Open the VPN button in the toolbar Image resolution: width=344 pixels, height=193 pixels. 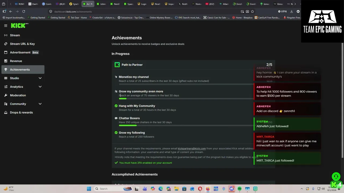[x=282, y=12]
